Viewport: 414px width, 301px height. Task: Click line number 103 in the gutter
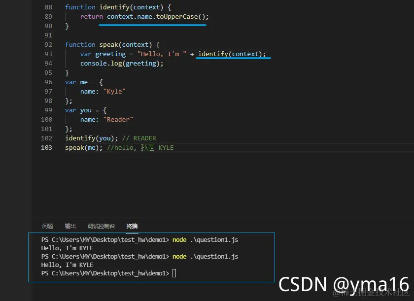(x=46, y=147)
